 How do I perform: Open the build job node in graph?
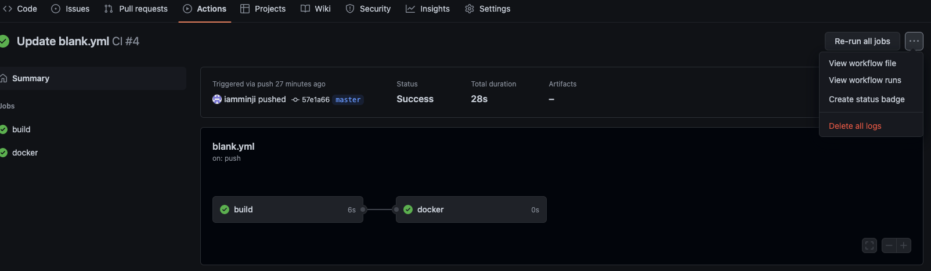(x=288, y=209)
